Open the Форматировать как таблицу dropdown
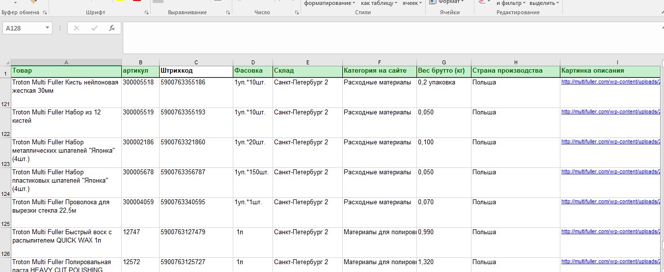Image resolution: width=664 pixels, height=272 pixels. click(380, 3)
